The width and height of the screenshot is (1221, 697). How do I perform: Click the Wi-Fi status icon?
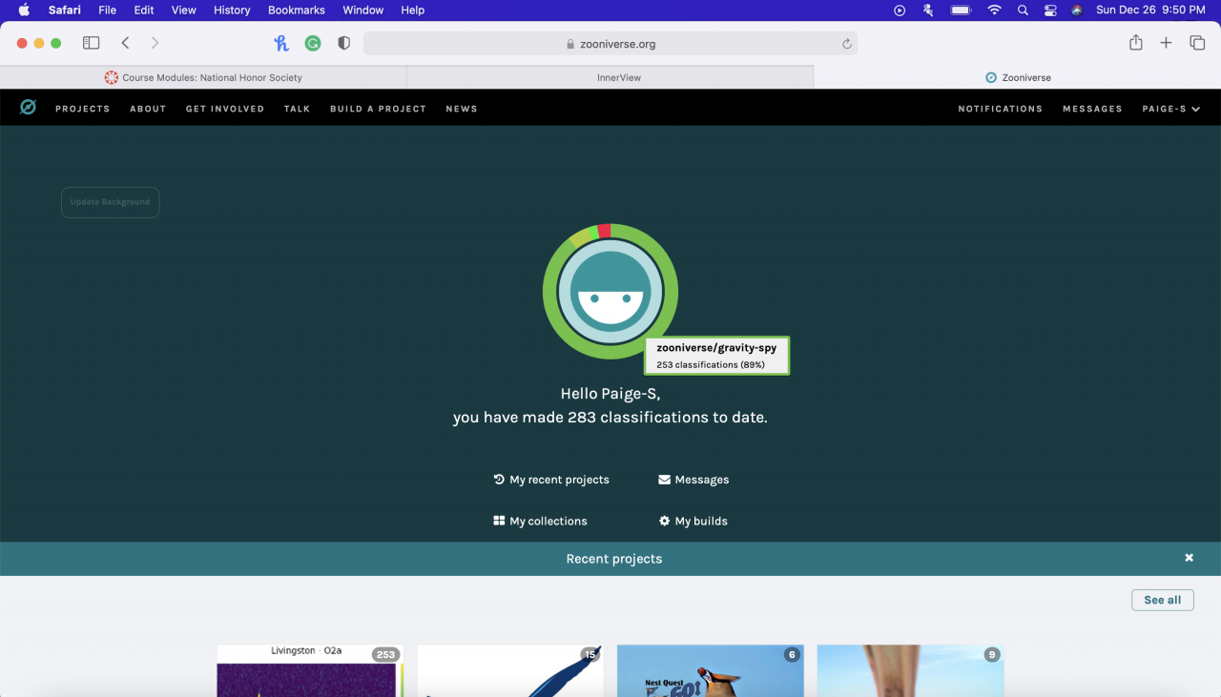point(994,10)
